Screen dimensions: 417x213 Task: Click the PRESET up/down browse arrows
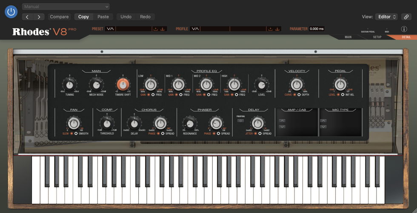[110, 29]
